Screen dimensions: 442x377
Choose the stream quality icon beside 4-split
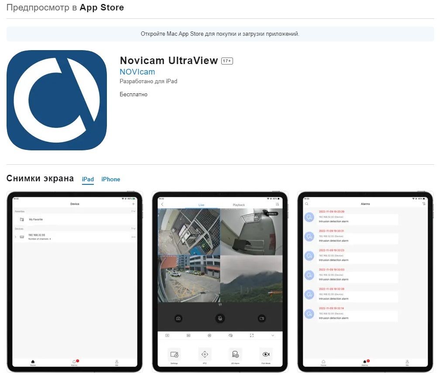pyautogui.click(x=188, y=336)
